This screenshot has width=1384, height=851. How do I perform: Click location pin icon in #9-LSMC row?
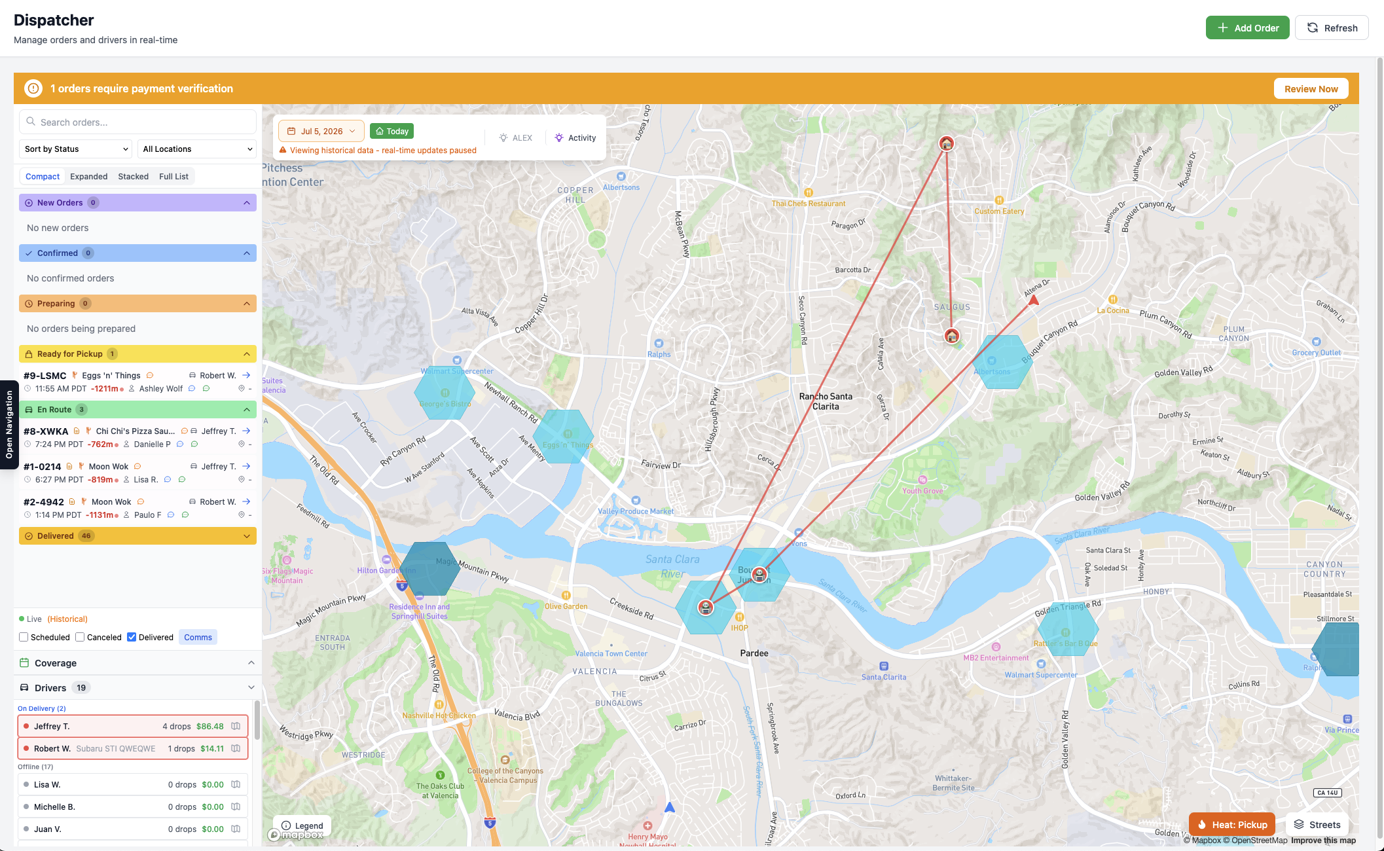click(x=242, y=388)
